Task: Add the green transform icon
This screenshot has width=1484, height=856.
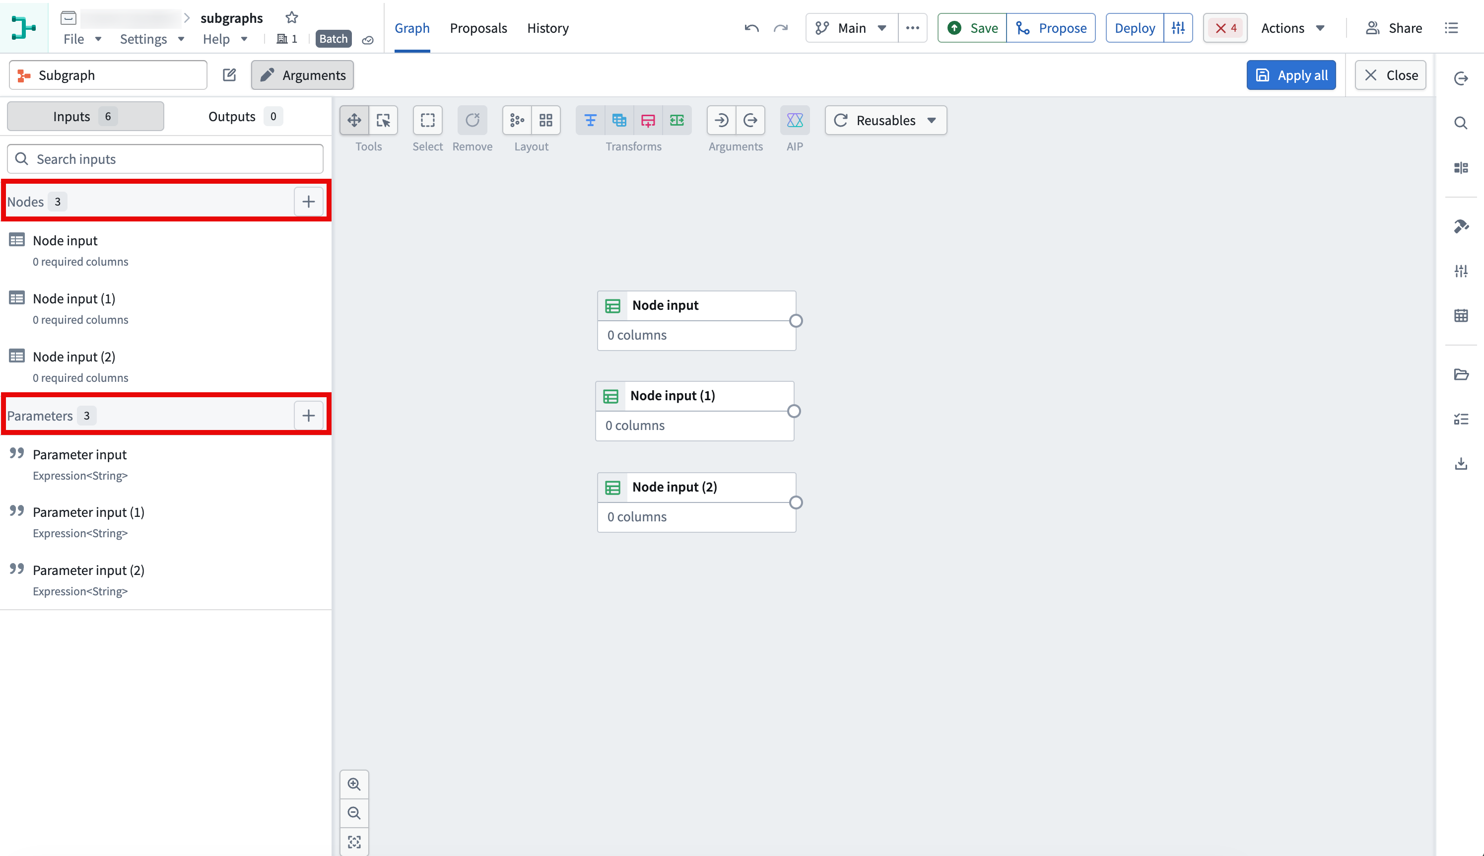Action: click(x=677, y=121)
